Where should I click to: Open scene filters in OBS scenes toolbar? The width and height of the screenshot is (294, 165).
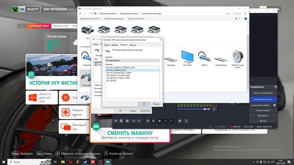coord(127,121)
